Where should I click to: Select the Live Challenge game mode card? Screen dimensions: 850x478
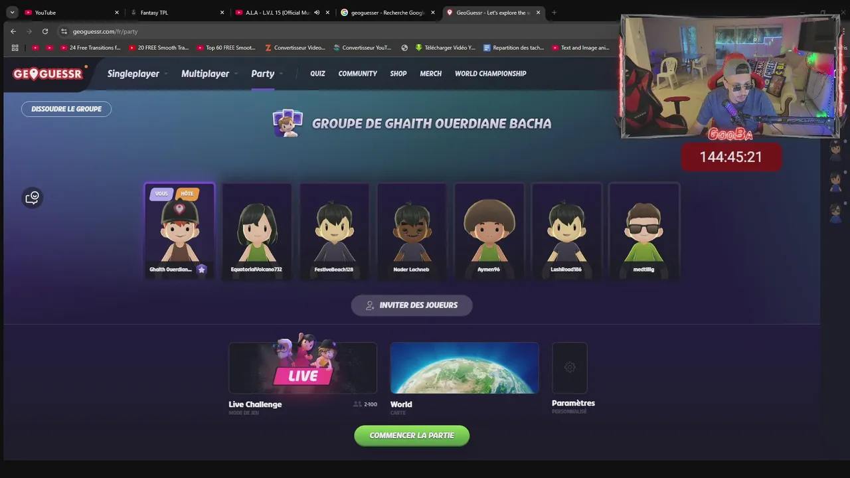tap(303, 368)
